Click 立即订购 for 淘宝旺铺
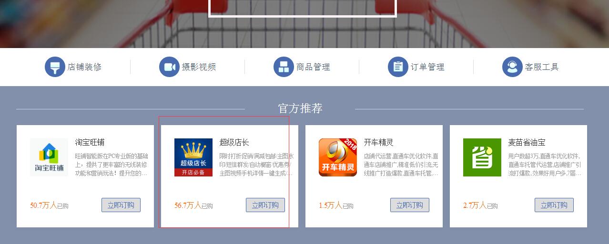This screenshot has height=244, width=609. 121,205
